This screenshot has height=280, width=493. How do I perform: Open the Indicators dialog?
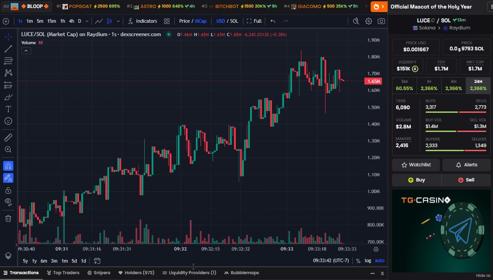[142, 21]
